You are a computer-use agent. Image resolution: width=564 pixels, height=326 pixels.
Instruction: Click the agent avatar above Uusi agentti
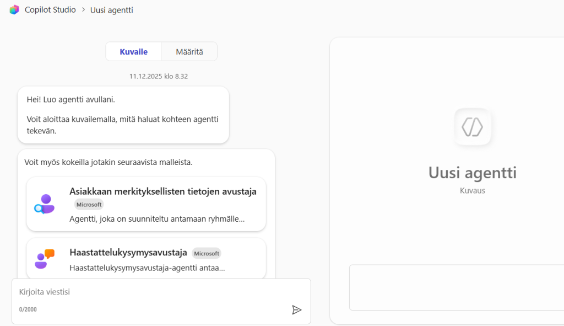472,127
